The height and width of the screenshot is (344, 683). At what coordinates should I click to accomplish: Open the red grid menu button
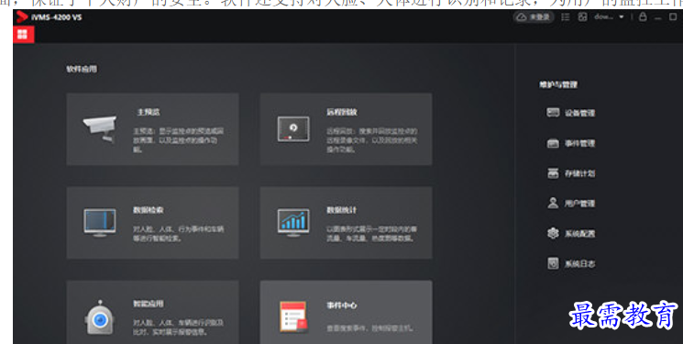click(23, 35)
